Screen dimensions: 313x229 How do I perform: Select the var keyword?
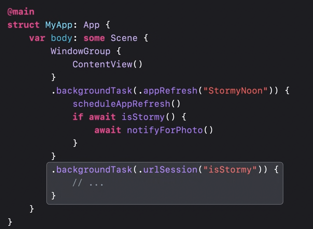tap(37, 38)
